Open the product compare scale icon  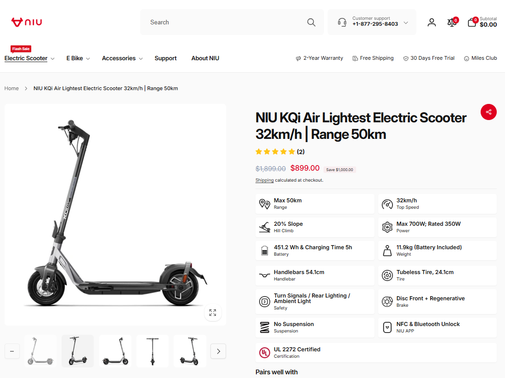(452, 22)
